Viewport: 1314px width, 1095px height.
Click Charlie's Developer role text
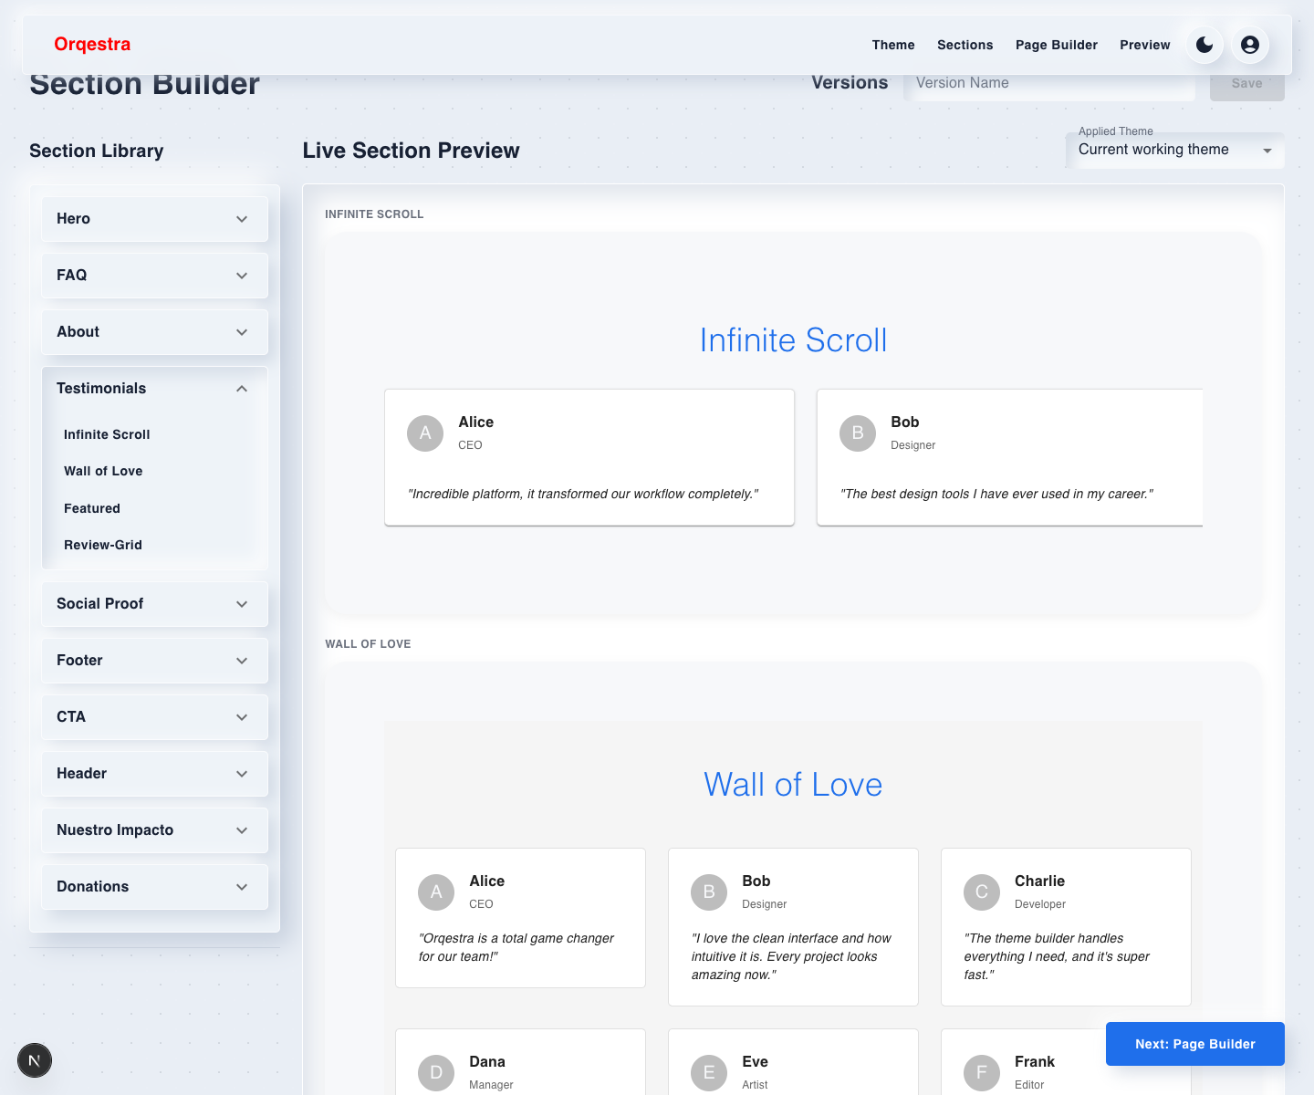1040,904
